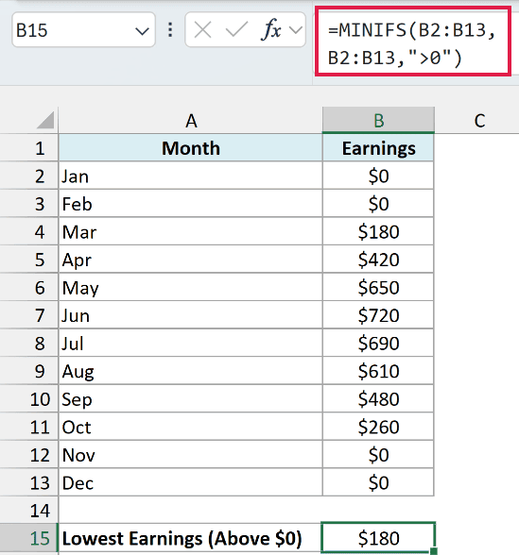This screenshot has height=555, width=519.
Task: Click the Earnings header cell
Action: pyautogui.click(x=378, y=148)
